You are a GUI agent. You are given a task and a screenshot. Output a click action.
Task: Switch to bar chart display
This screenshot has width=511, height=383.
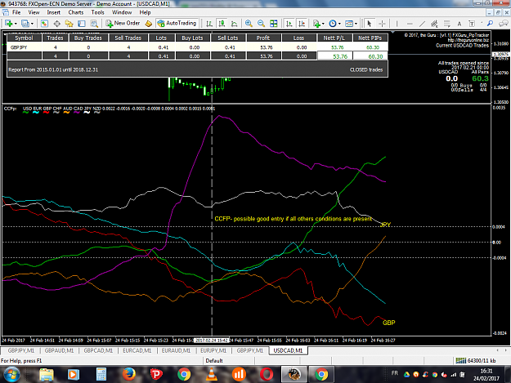(x=209, y=24)
